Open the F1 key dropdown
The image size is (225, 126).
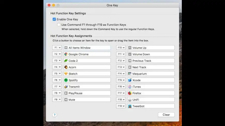pos(57,48)
